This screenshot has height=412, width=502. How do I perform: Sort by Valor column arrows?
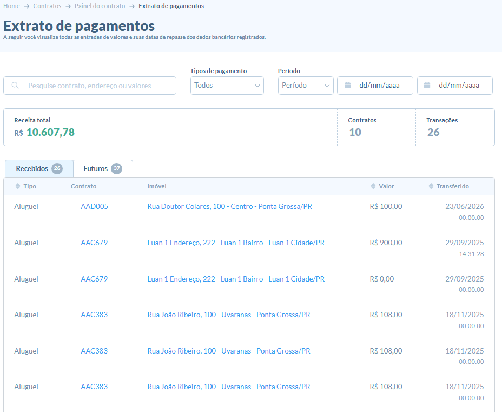point(373,186)
